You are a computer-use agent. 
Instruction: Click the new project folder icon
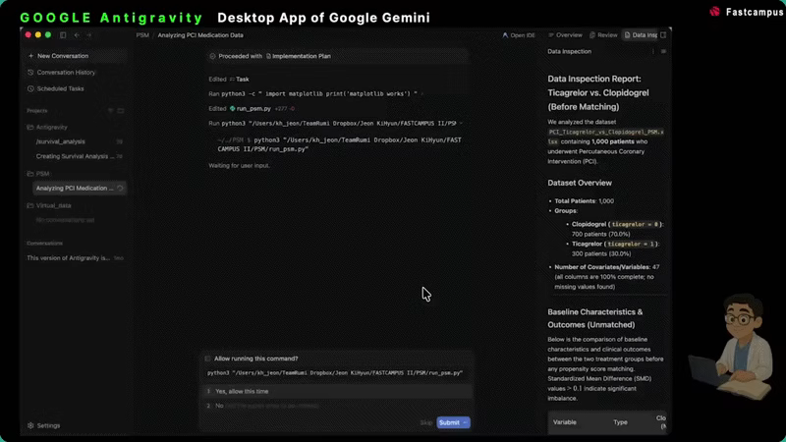click(x=120, y=111)
